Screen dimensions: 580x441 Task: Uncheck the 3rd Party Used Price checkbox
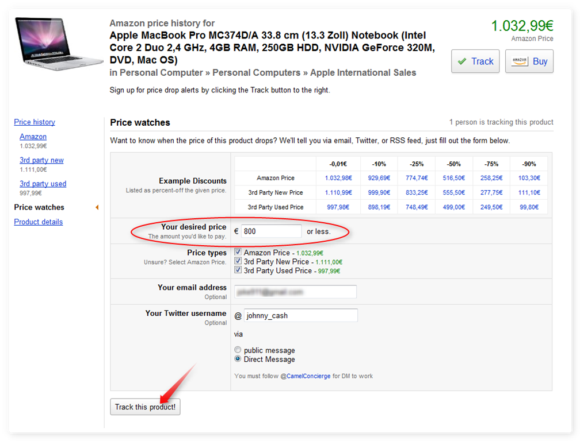(238, 270)
